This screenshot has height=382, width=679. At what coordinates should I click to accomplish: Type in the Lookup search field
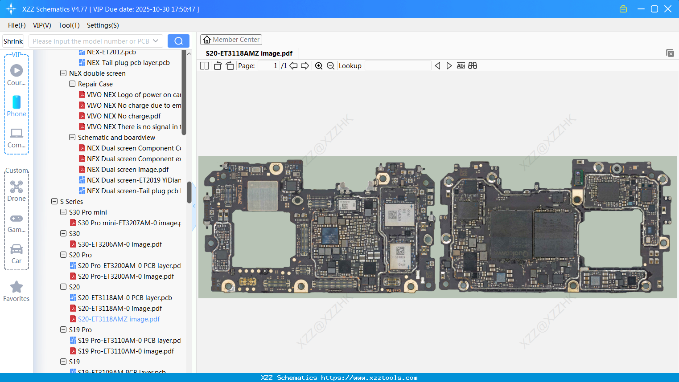(x=398, y=65)
